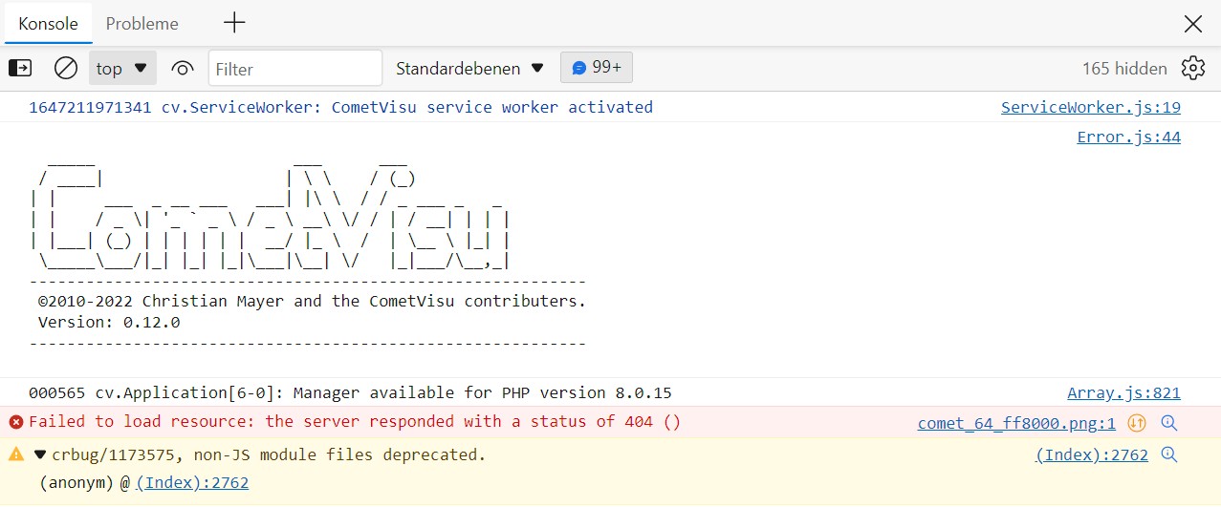The image size is (1221, 507).
Task: Click the yellow warning icon of crbug message
Action: (x=16, y=454)
